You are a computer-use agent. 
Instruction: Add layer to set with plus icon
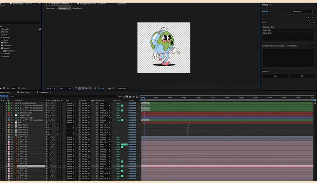[x=309, y=46]
